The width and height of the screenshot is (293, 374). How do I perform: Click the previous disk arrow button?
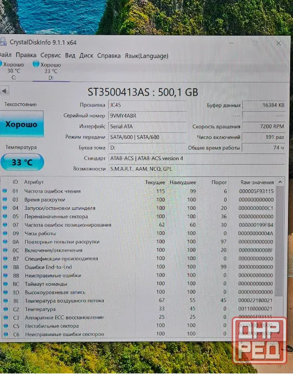point(4,90)
